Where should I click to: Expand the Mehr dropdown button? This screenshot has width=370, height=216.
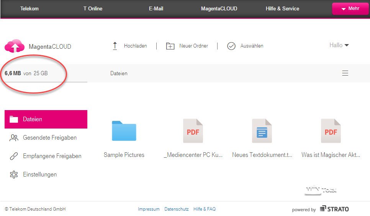pyautogui.click(x=350, y=9)
